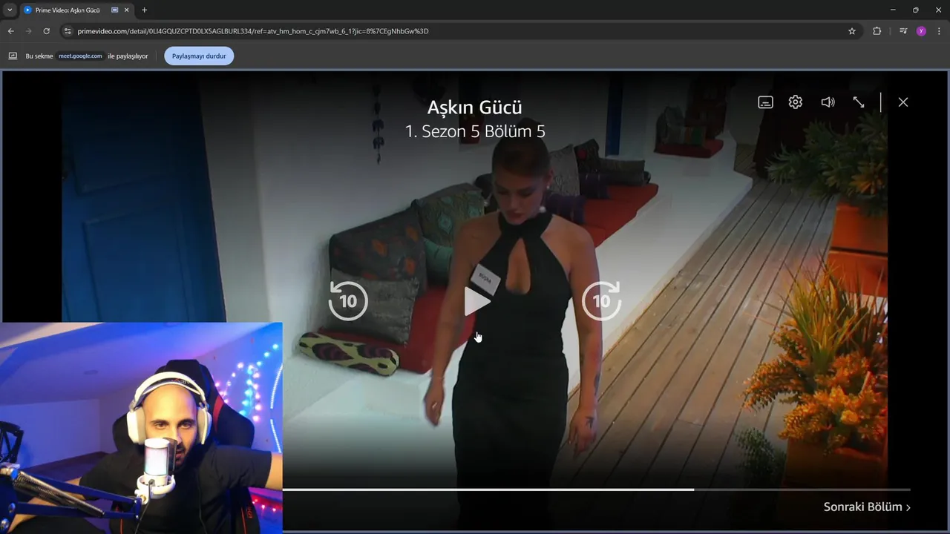Click the webcam overlay thumbnail

(141, 428)
